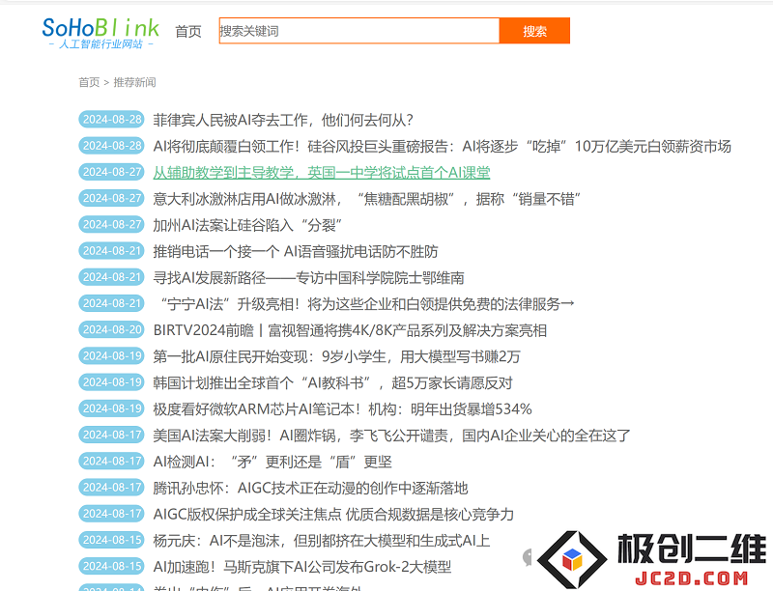Open article 菲律宾人民被AI夺去工作
Image resolution: width=773 pixels, height=591 pixels.
pyautogui.click(x=283, y=120)
